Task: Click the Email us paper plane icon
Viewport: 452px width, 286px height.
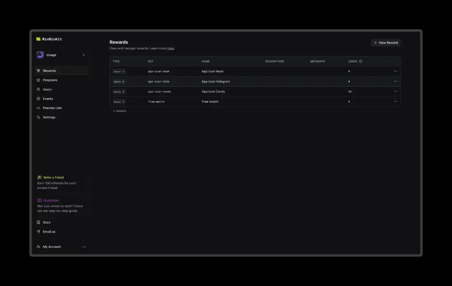Action: 38,231
